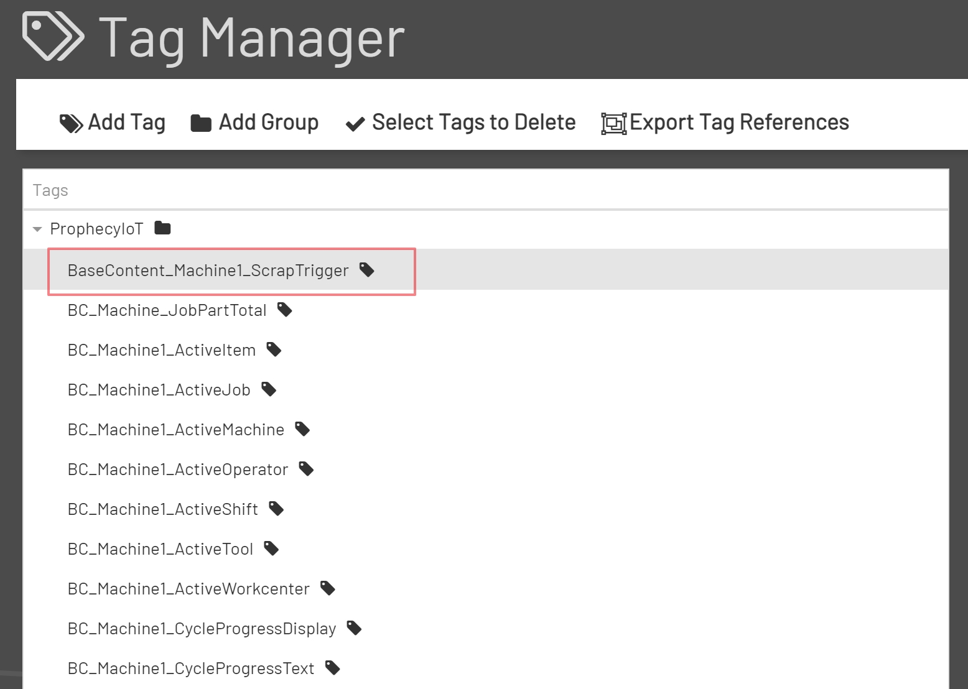
Task: Click Export Tag References
Action: click(725, 122)
